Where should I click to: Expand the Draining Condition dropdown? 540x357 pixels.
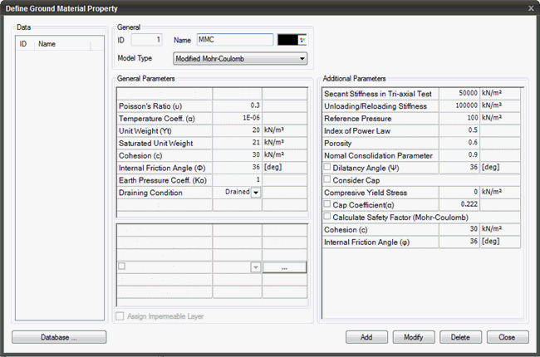[256, 193]
